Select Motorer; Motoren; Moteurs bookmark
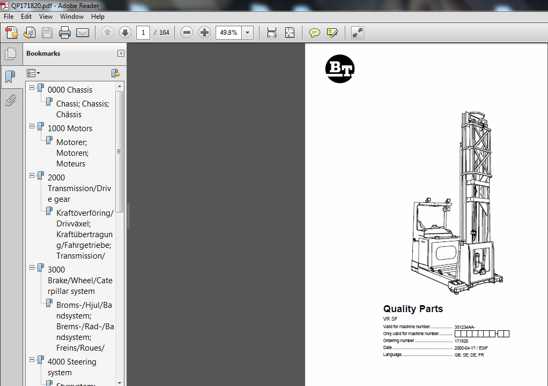 72,153
